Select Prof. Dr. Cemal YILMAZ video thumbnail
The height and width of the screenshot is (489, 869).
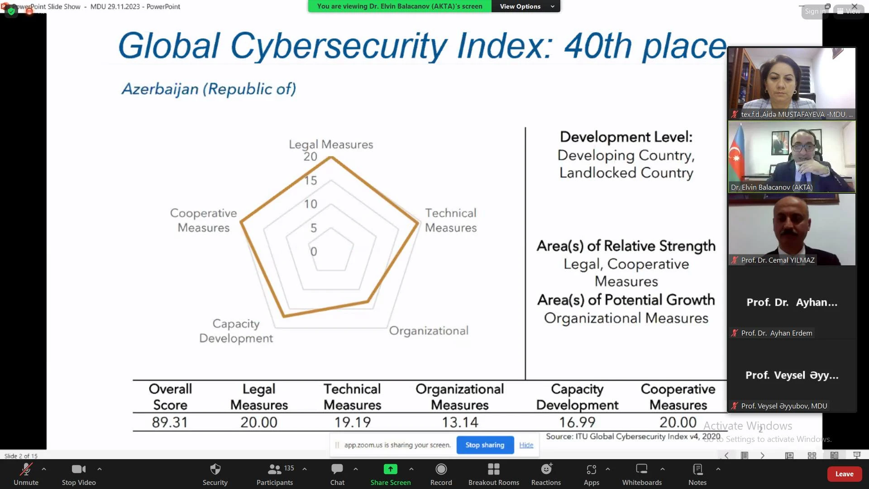coord(792,230)
